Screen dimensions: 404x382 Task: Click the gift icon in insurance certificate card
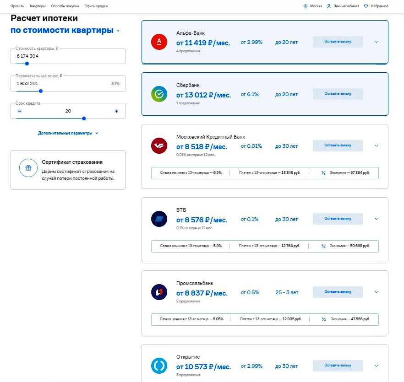tap(28, 168)
